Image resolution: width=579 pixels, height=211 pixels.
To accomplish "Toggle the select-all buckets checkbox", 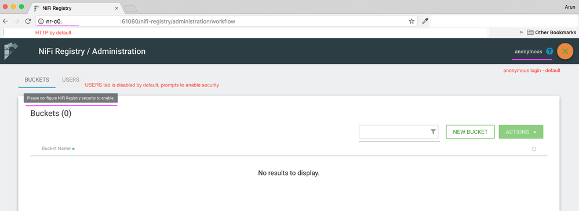I will pos(534,149).
